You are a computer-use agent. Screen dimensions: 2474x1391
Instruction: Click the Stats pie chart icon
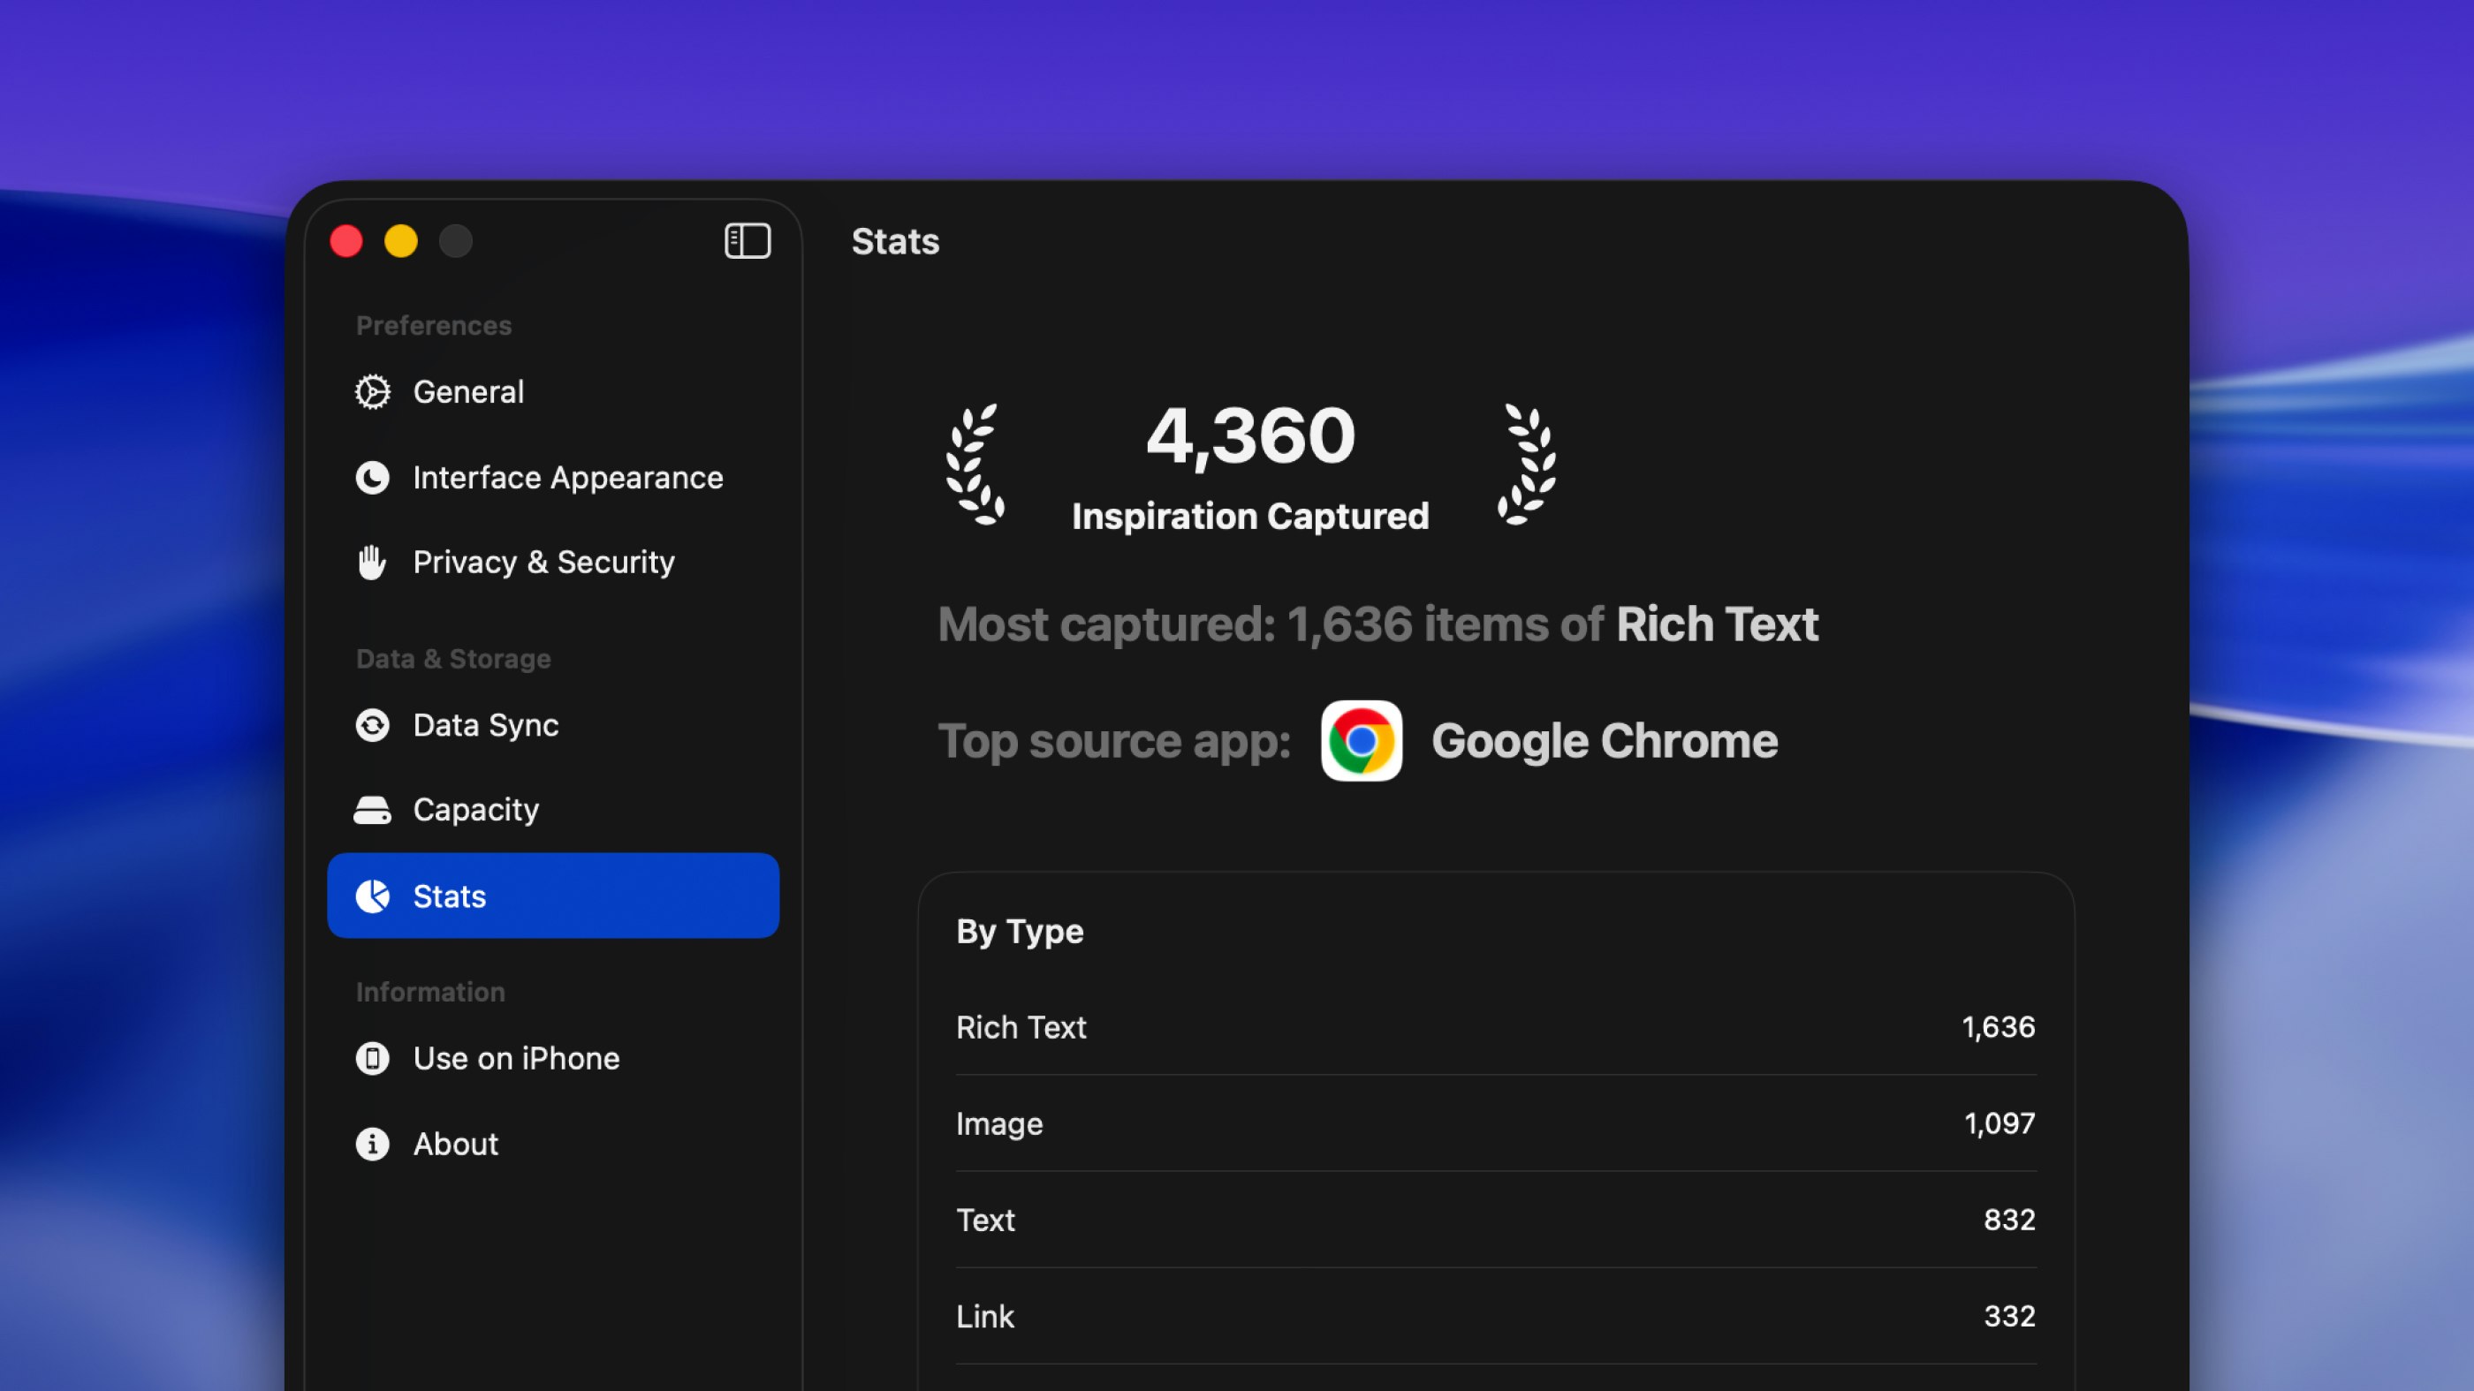tap(373, 896)
